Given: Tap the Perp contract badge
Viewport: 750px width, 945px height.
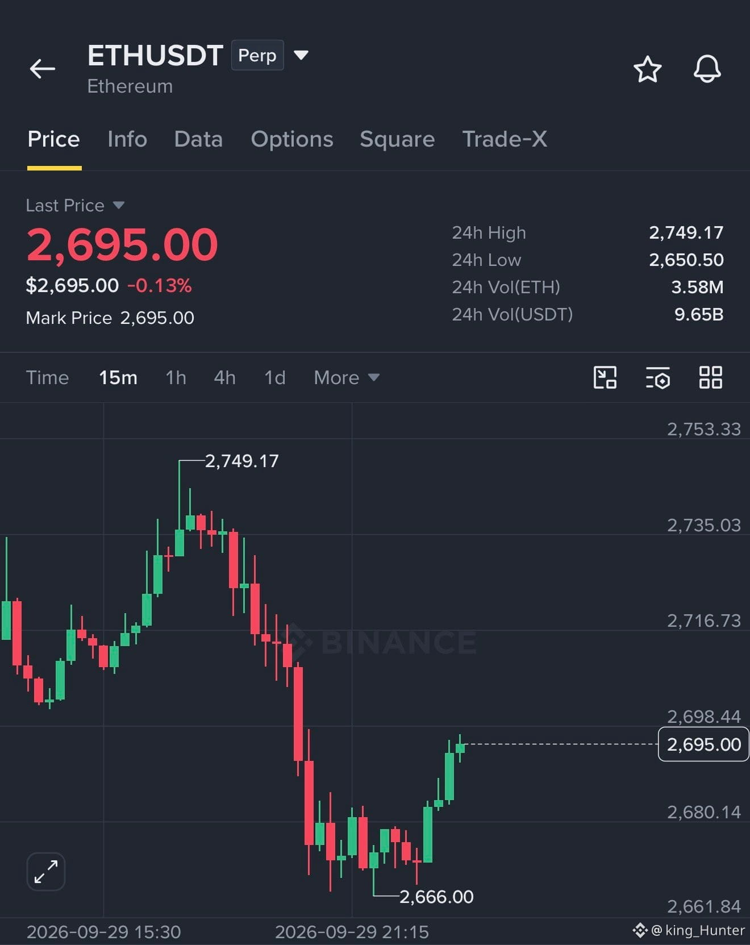Looking at the screenshot, I should point(257,55).
